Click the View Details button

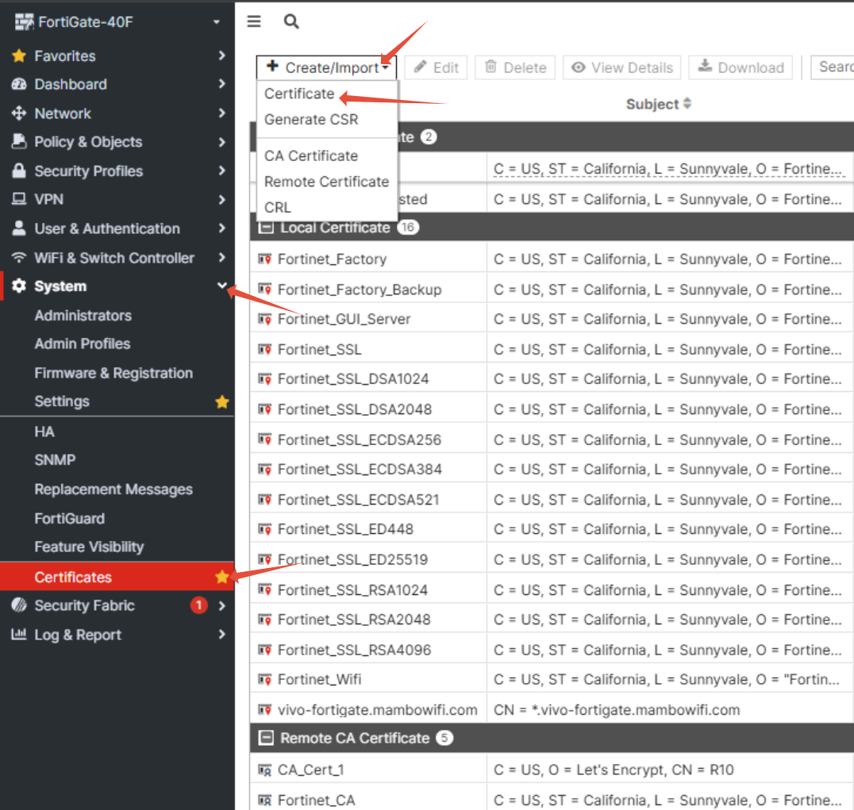point(621,67)
